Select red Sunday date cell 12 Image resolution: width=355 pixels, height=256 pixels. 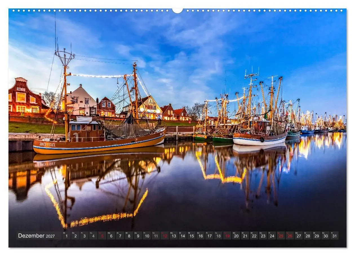coord(165,236)
